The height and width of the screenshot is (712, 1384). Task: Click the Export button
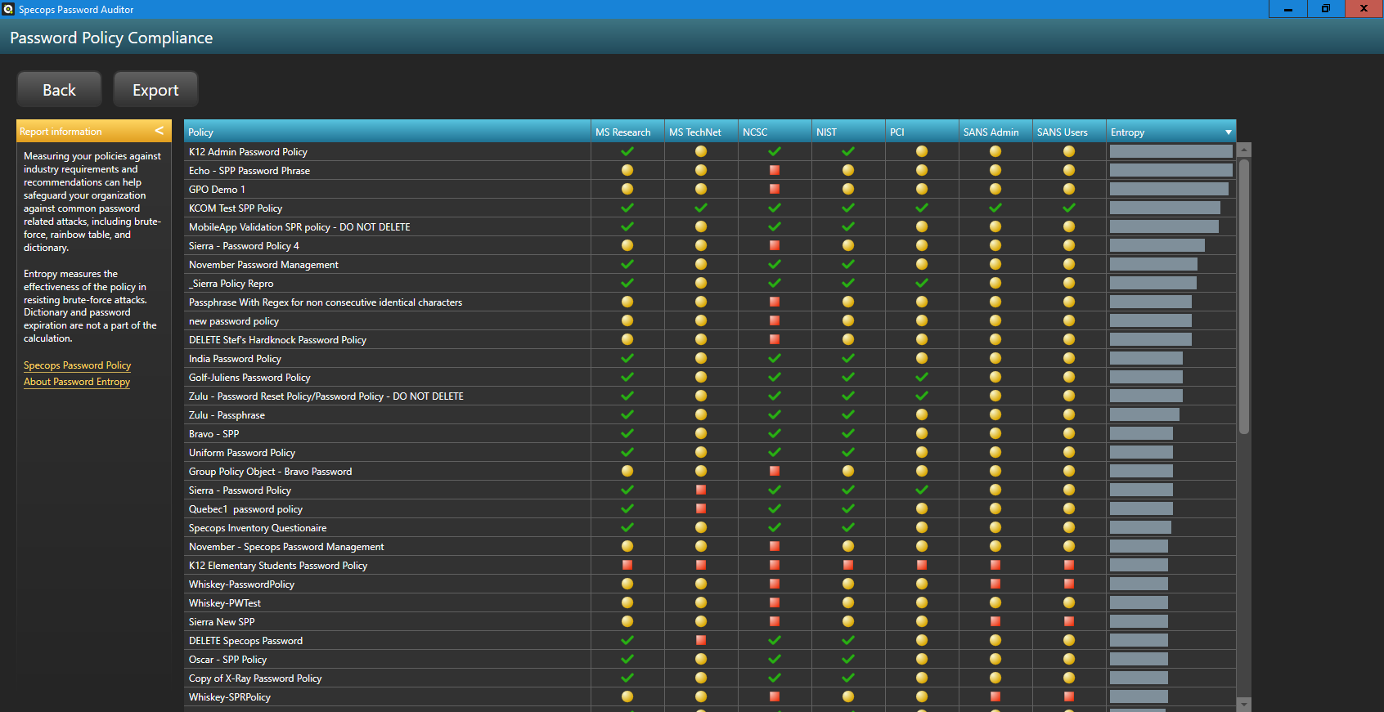pyautogui.click(x=155, y=89)
